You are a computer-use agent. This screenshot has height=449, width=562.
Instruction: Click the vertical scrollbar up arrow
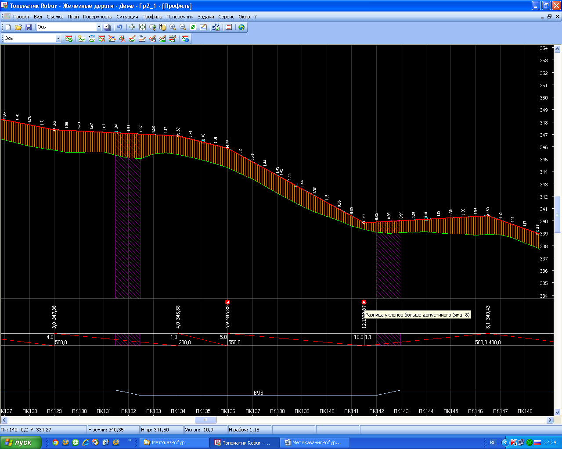(558, 48)
